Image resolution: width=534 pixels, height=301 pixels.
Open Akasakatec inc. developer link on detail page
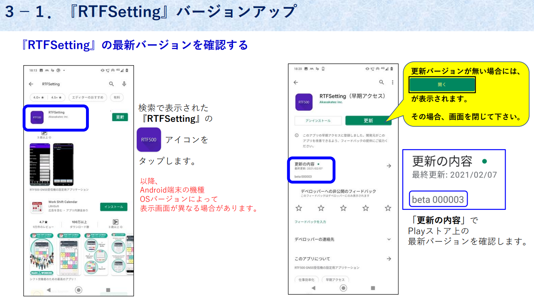click(331, 102)
